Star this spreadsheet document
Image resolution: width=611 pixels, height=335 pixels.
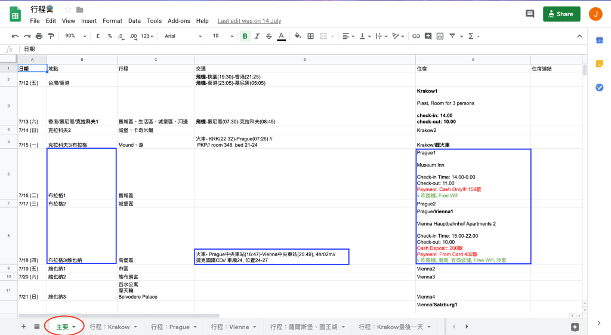(x=67, y=10)
